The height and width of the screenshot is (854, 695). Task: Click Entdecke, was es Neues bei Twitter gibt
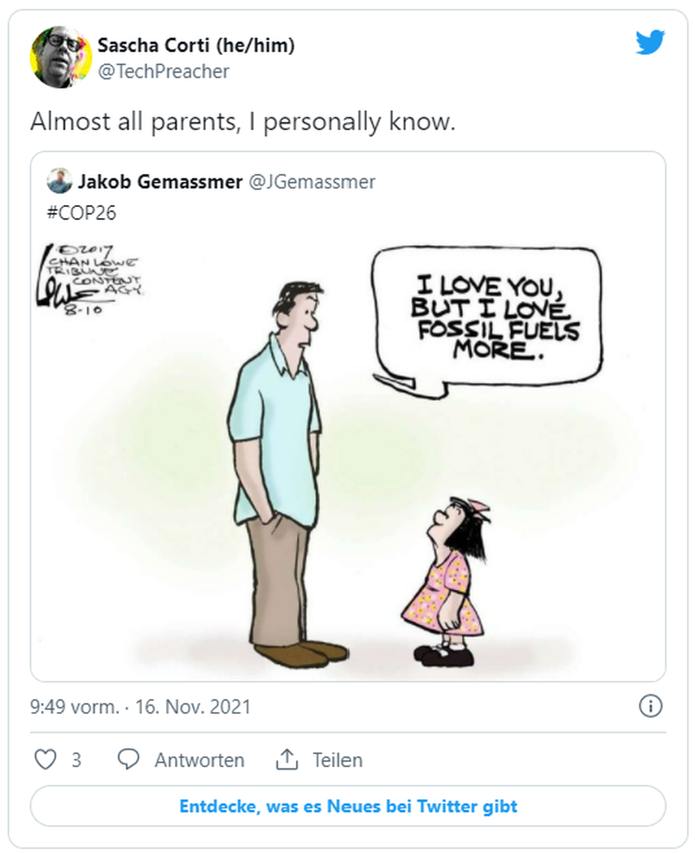click(x=348, y=806)
